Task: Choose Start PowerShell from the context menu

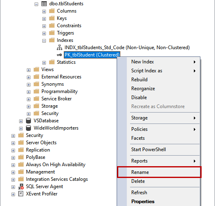Action: coord(159,150)
